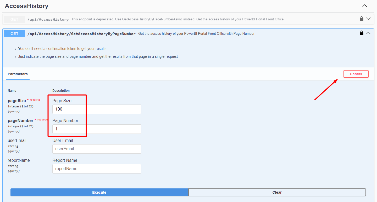Cancel the Try it out mode
The height and width of the screenshot is (202, 377).
point(356,74)
